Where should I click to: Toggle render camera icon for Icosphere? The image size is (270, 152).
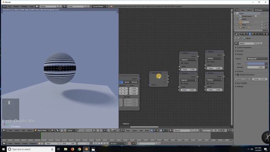click(267, 22)
